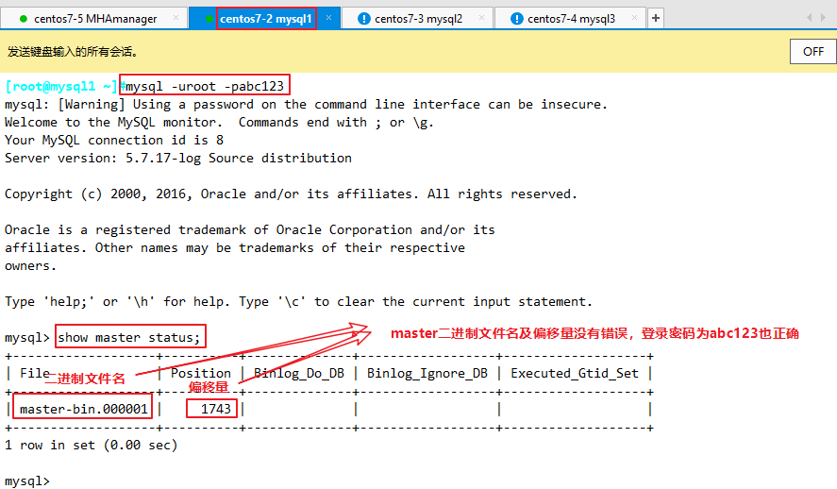Screen dimensions: 837x489
Task: Click the 'Your MySQL connection id is 8' line
Action: tap(114, 141)
